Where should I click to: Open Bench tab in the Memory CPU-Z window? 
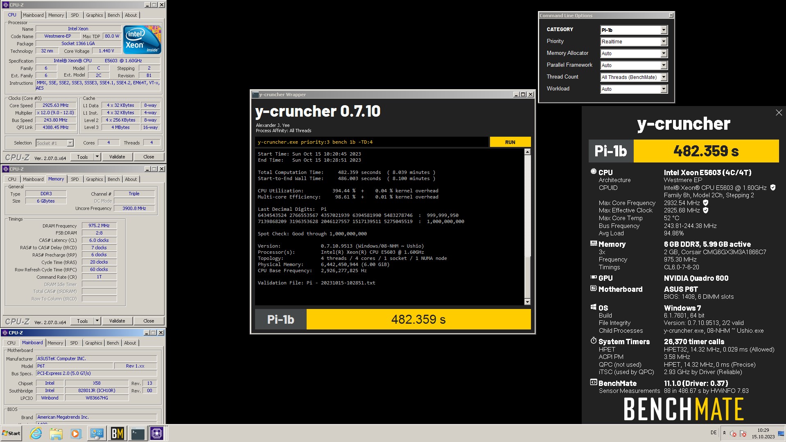pyautogui.click(x=114, y=179)
